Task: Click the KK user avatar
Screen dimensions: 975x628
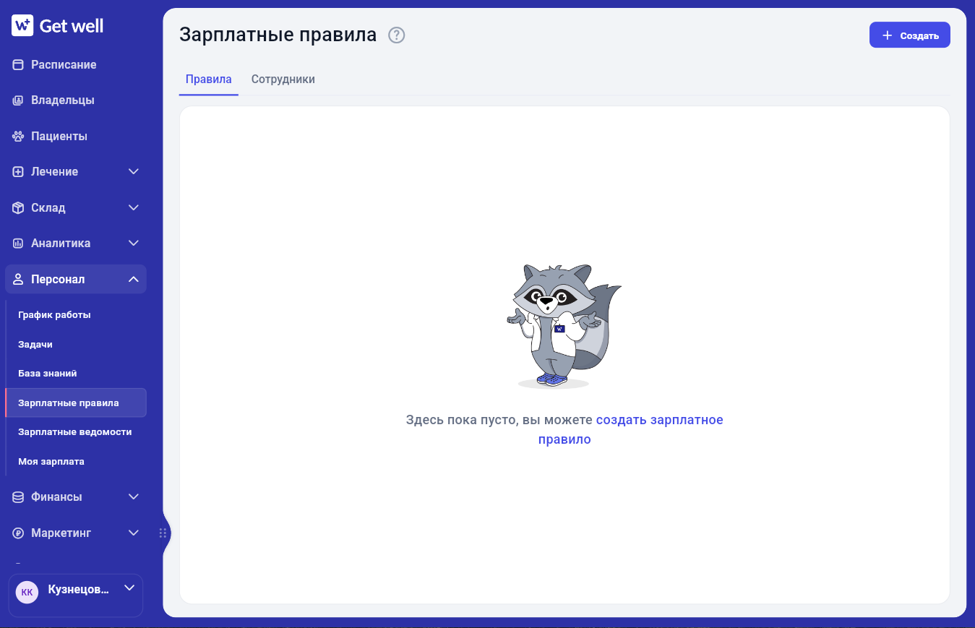Action: tap(27, 592)
